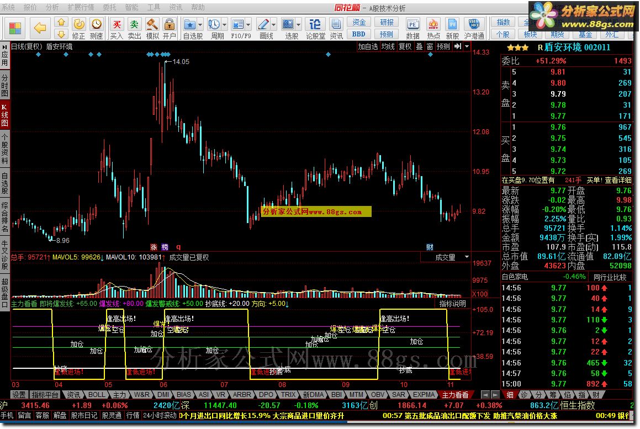Open the 论股堂 forum icon
Viewport: 640px width, 429px height.
[x=315, y=24]
